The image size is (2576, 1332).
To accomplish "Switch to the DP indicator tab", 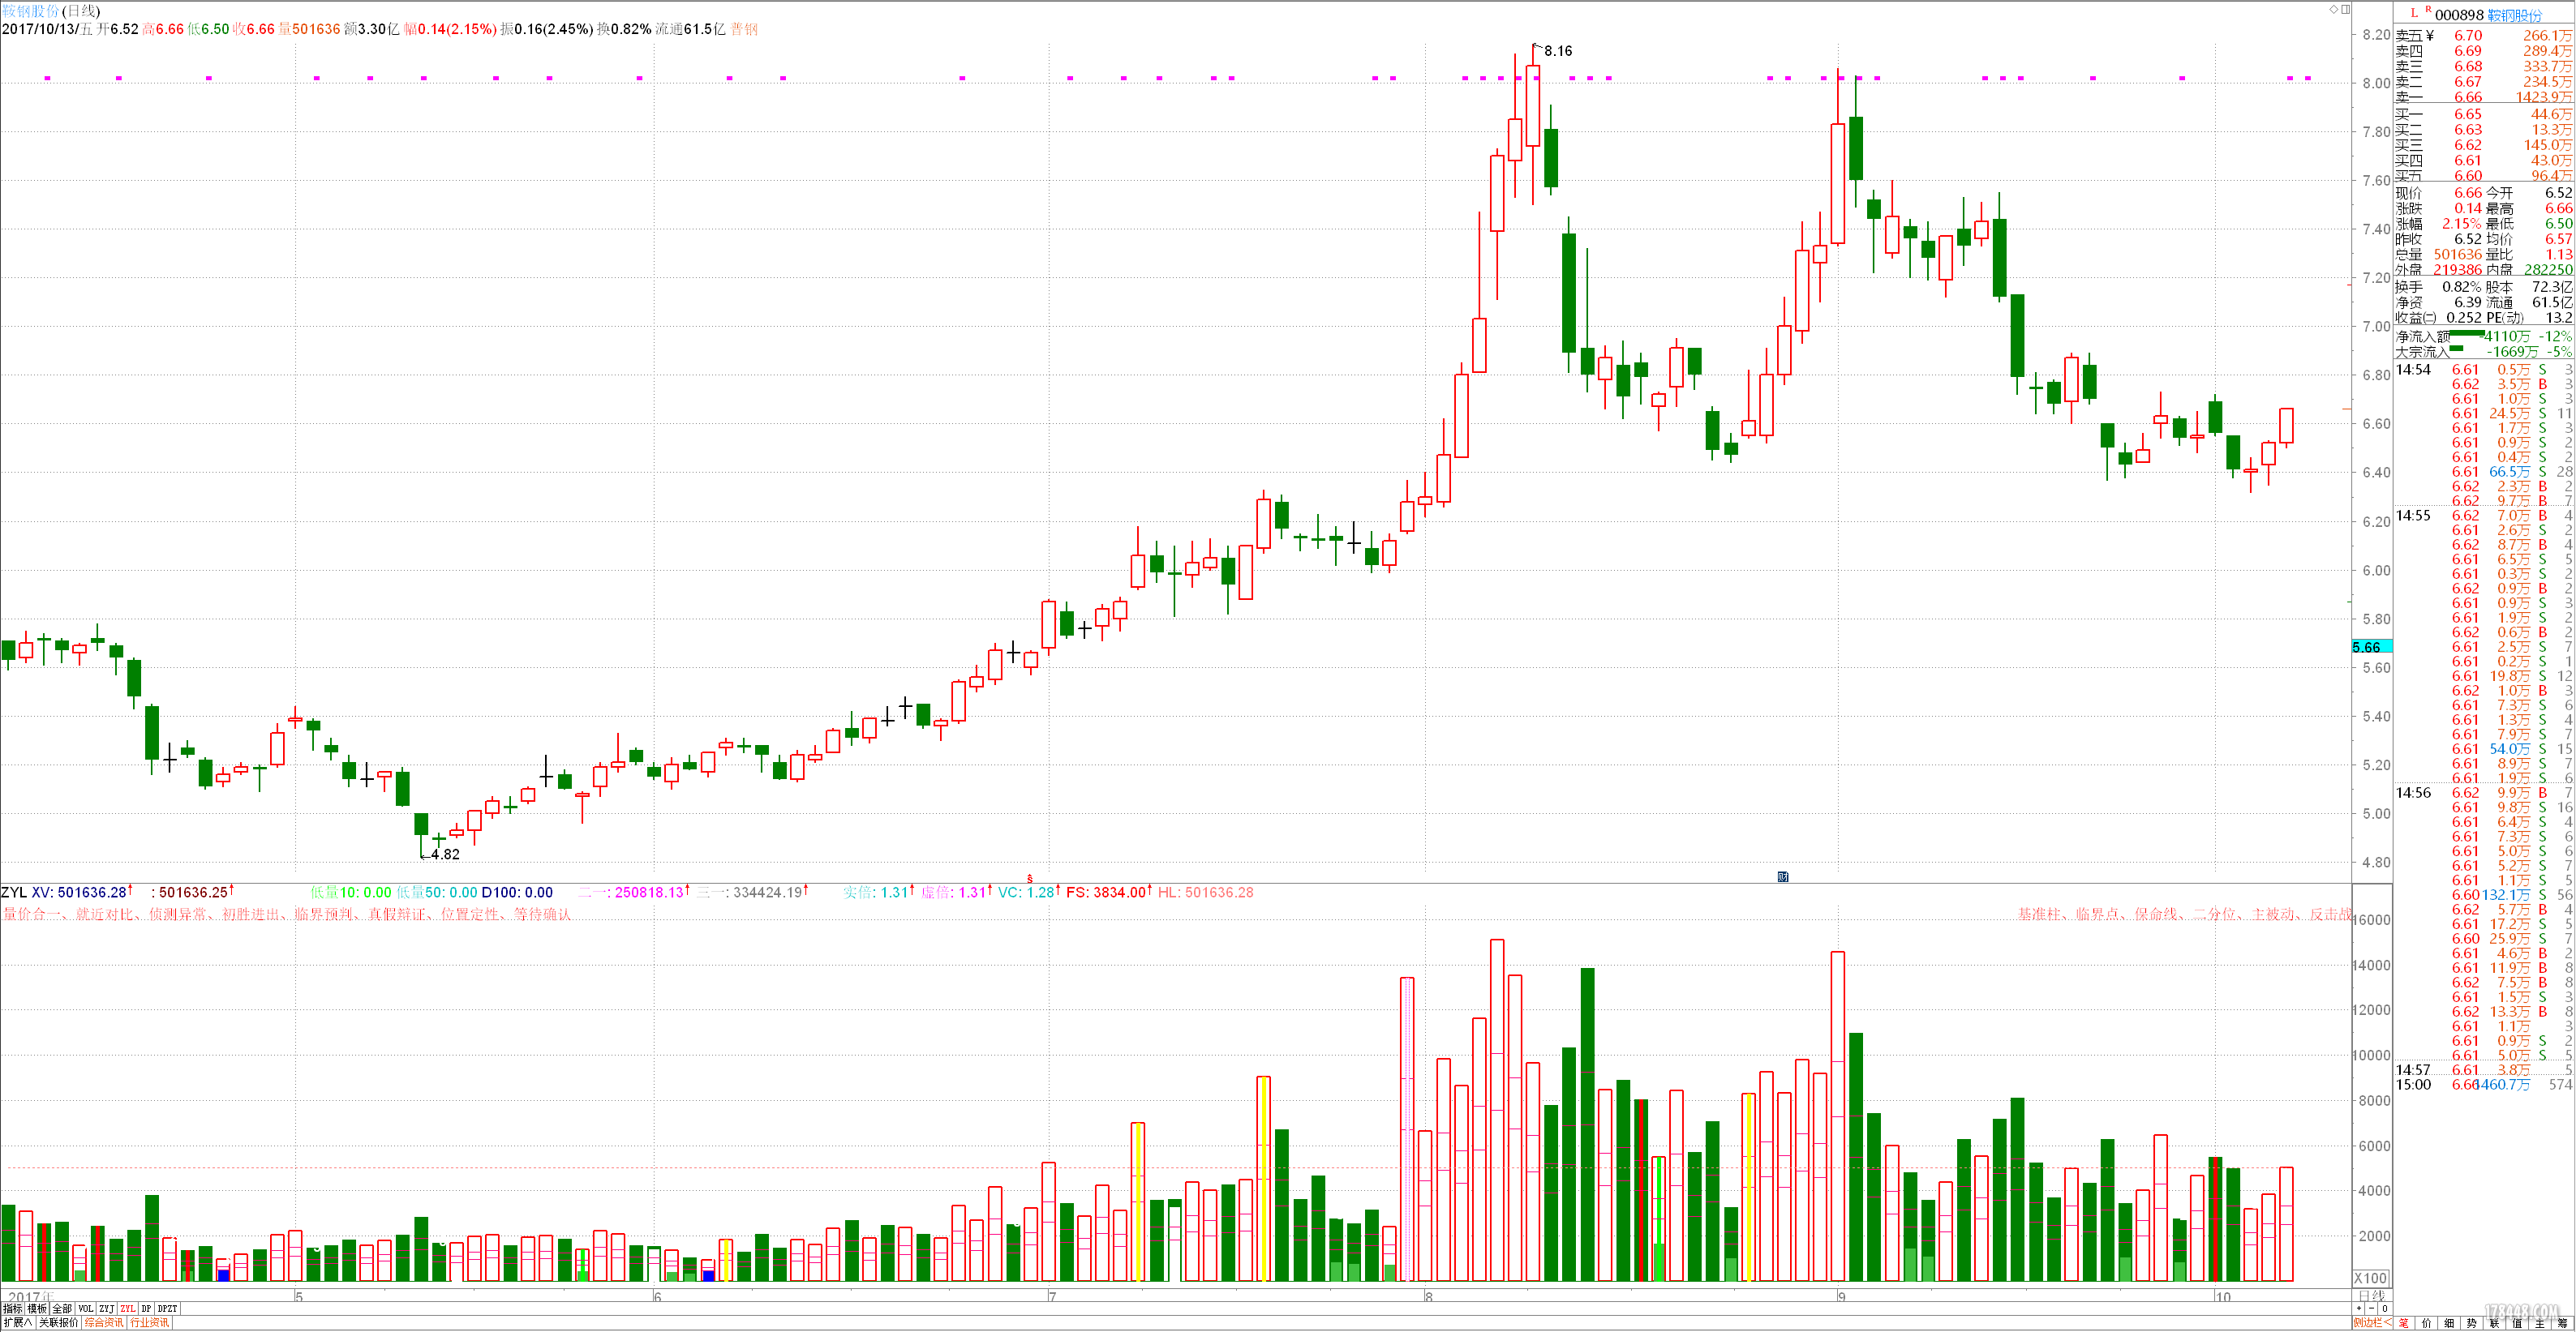I will point(146,1308).
